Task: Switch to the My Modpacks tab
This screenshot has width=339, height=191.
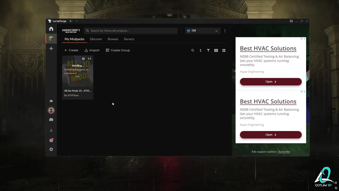Action: [74, 39]
